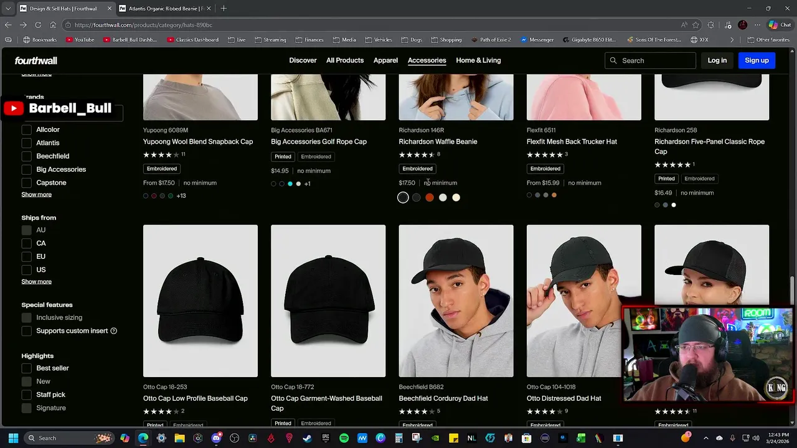Click the browser forward arrow
Viewport: 797px width, 448px height.
pos(23,25)
